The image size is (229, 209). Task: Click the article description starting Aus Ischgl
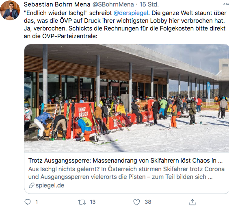[x=126, y=173]
